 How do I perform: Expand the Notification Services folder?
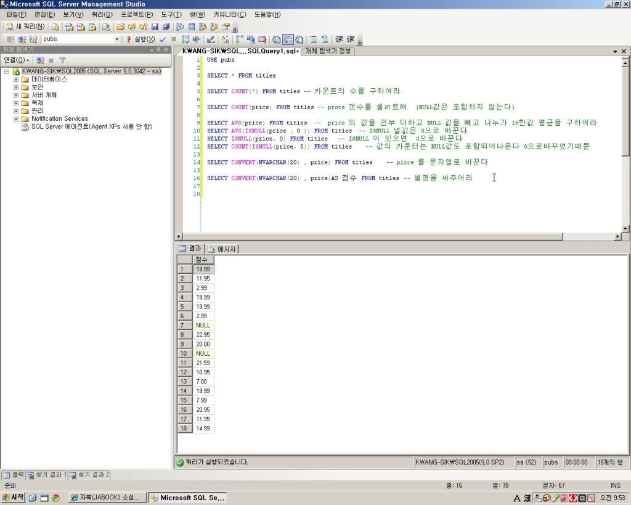tap(15, 119)
